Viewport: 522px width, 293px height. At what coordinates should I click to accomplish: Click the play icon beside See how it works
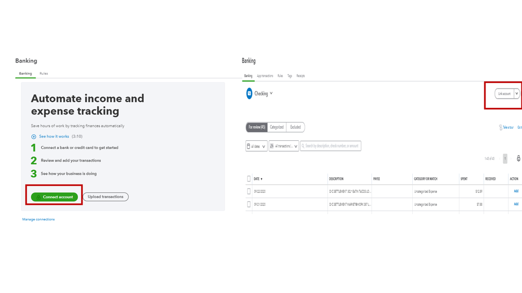(x=34, y=137)
